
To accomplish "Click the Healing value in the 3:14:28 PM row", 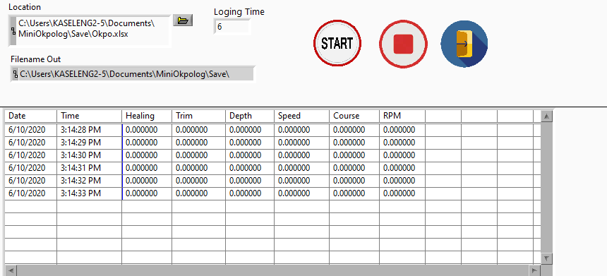I will [147, 130].
